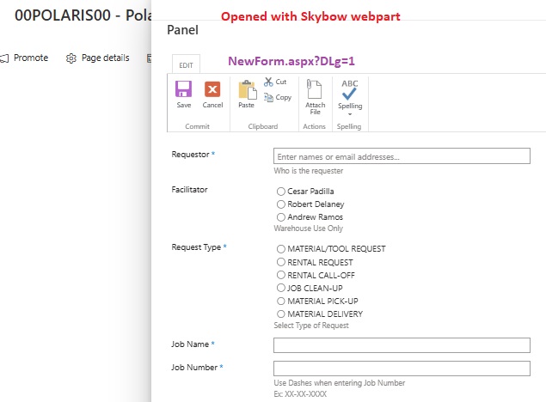Image resolution: width=546 pixels, height=402 pixels.
Task: Select MATERIAL/TOOL REQUEST request type
Action: tap(280, 249)
